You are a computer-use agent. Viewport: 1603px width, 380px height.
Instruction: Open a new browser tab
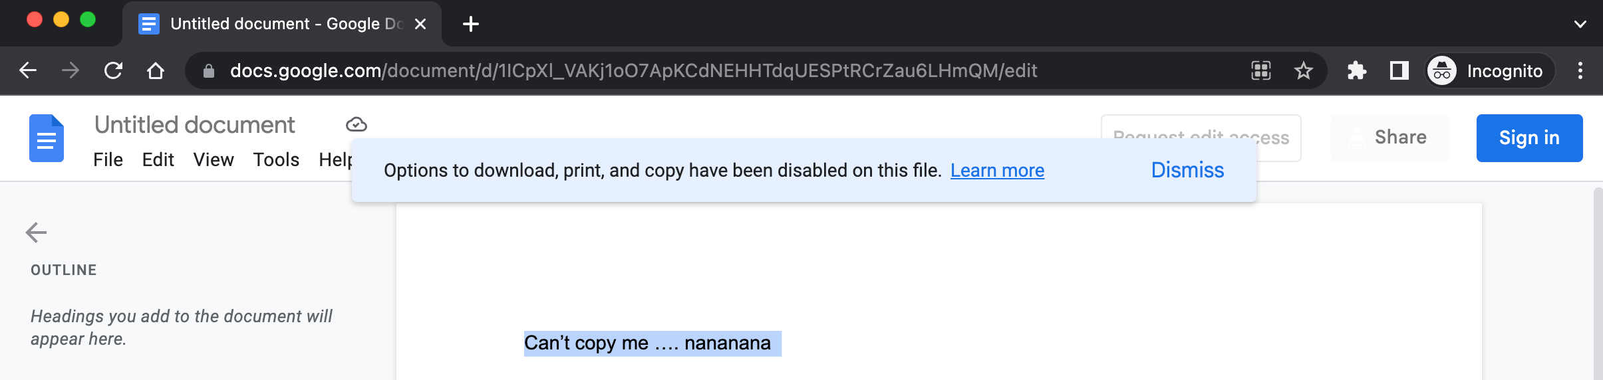471,25
